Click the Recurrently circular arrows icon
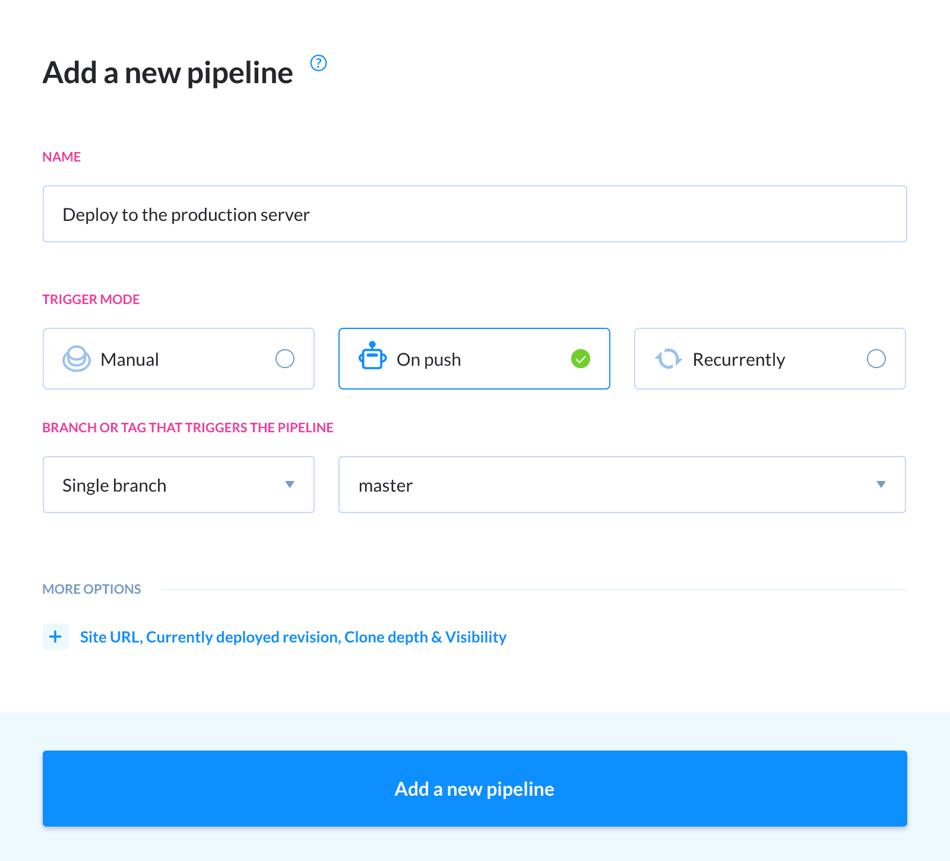 (668, 359)
